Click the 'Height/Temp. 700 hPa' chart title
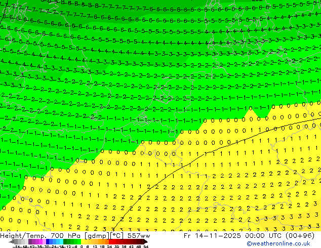Screen dimensions: 321x248 [x=40, y=236]
